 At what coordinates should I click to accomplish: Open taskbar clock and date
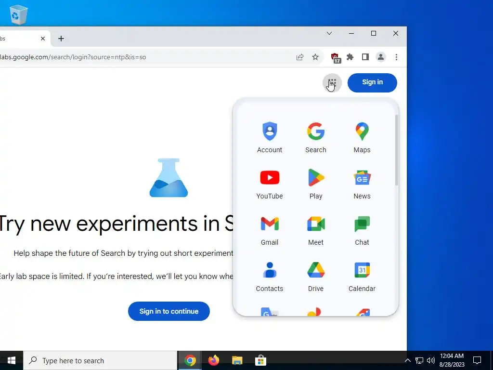pos(452,360)
